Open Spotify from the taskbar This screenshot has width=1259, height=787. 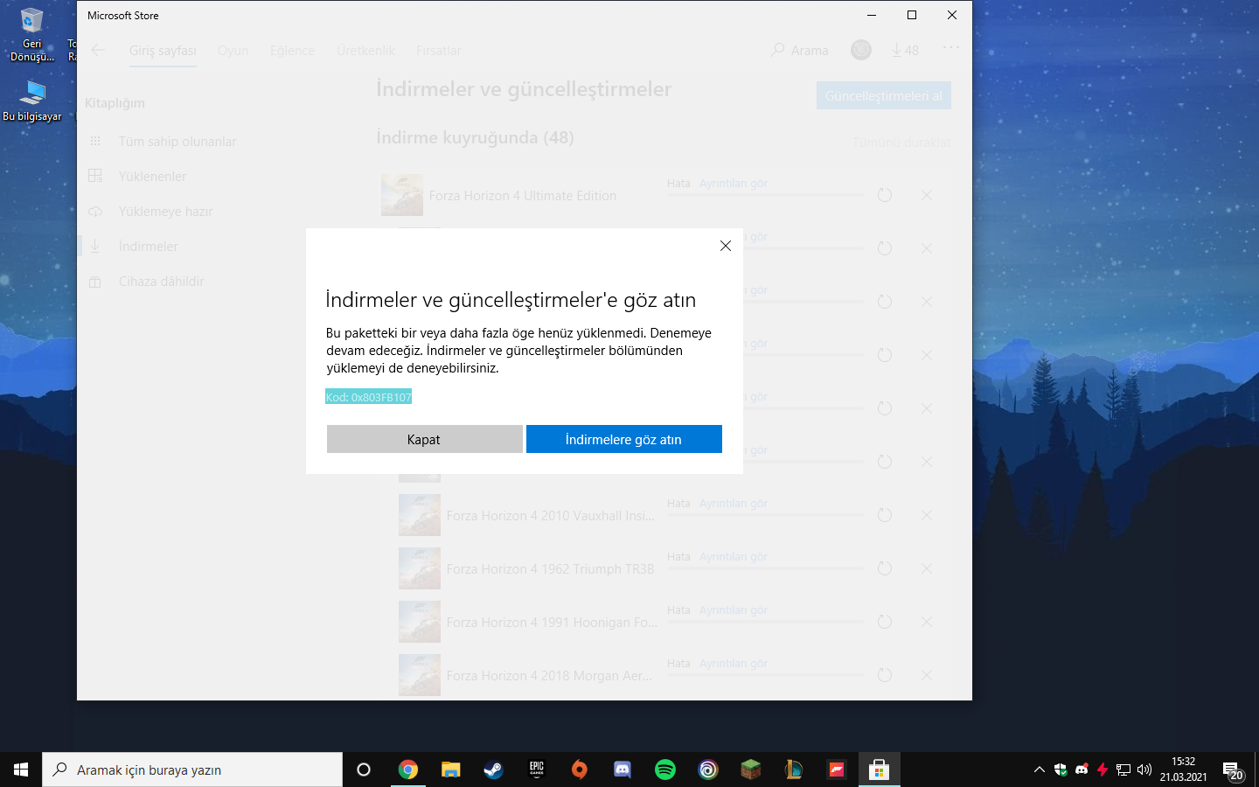pyautogui.click(x=665, y=770)
